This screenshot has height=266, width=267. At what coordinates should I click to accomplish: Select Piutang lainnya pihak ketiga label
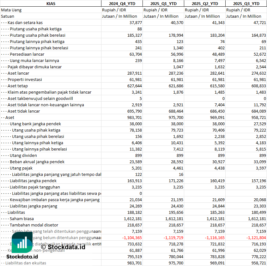[37, 41]
